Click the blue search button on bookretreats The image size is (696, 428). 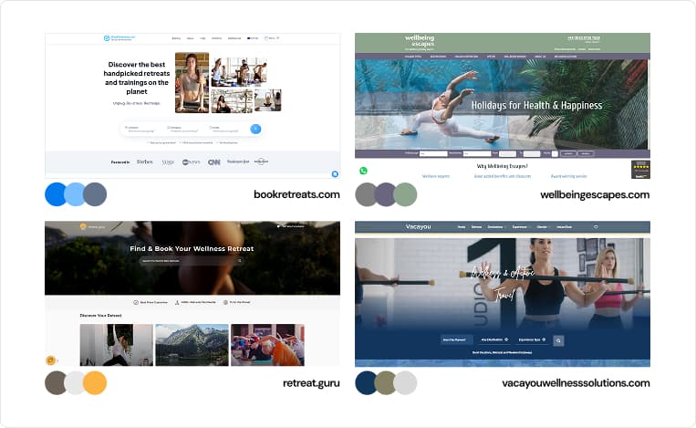(x=255, y=129)
